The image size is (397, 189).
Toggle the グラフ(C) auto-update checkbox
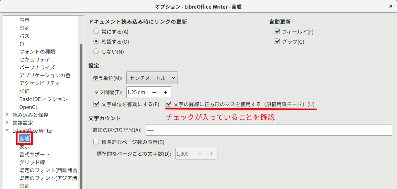[x=277, y=42]
